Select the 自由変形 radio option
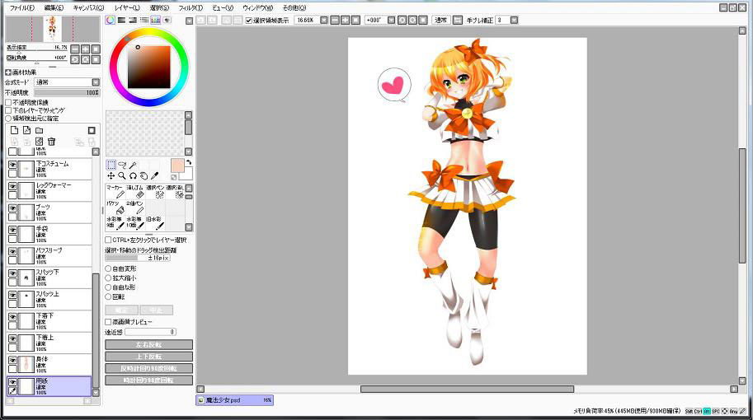Image resolution: width=753 pixels, height=420 pixels. point(108,268)
